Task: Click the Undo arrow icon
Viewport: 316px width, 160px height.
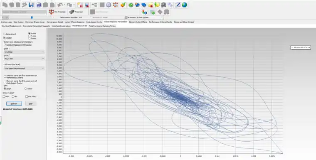Action: [x=60, y=5]
